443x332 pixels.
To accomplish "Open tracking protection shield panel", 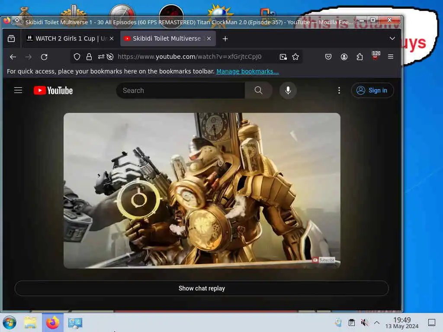I will point(77,57).
